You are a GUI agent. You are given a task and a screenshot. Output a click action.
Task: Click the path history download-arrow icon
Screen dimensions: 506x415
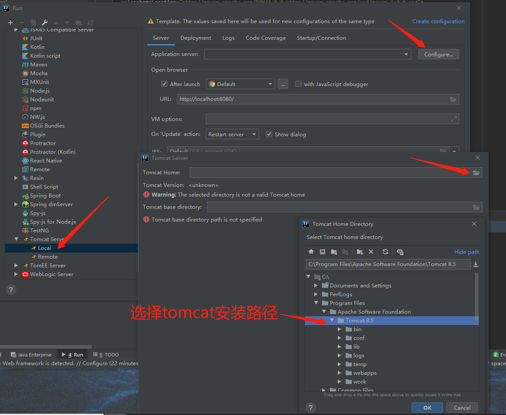click(x=476, y=265)
